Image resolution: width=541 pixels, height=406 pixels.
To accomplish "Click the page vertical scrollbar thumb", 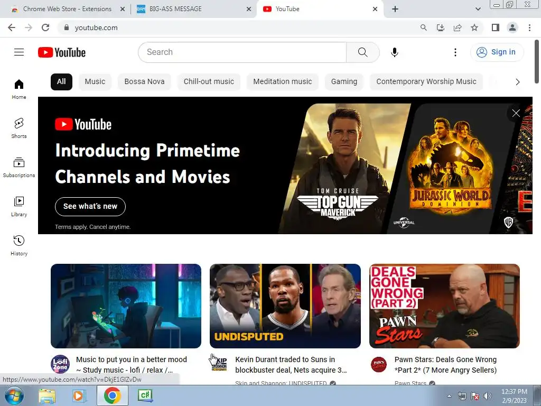I will click(537, 61).
